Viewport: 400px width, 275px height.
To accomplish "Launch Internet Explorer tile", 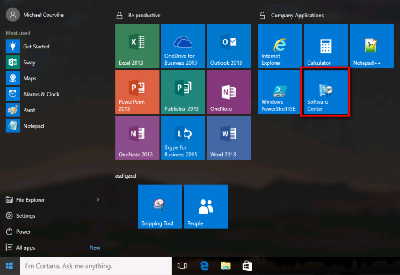I will pyautogui.click(x=280, y=46).
